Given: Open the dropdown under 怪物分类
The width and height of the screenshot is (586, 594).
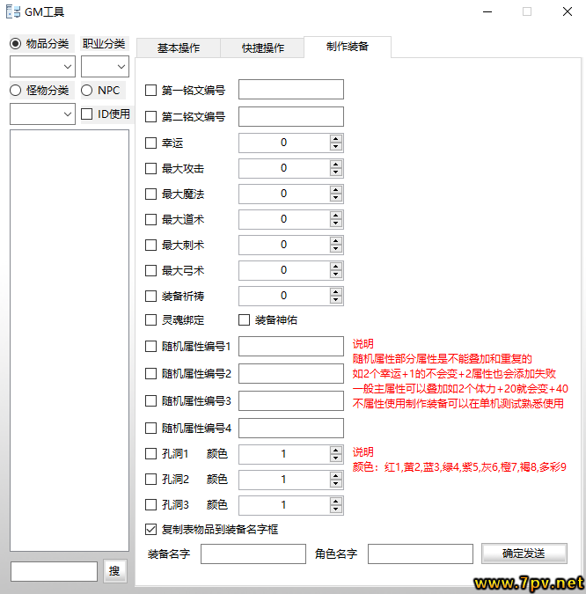Looking at the screenshot, I should coord(42,114).
